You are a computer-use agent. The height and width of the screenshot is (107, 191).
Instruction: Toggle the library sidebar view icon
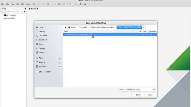click(x=70, y=4)
